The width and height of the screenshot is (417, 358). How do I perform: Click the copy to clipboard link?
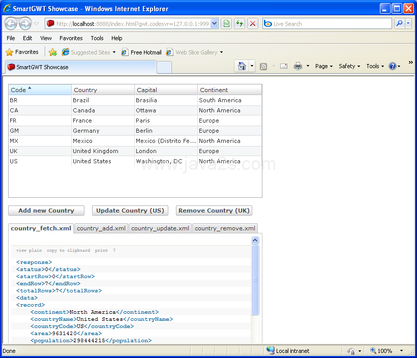coord(68,250)
